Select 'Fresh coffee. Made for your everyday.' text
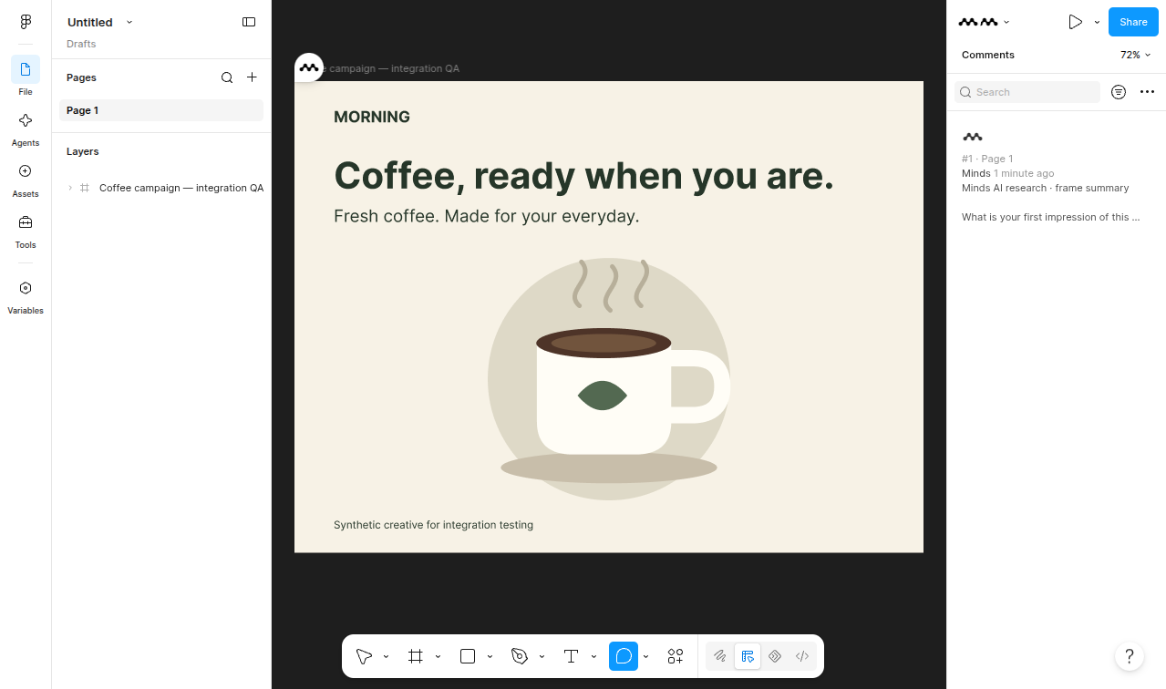The height and width of the screenshot is (689, 1166). click(486, 216)
